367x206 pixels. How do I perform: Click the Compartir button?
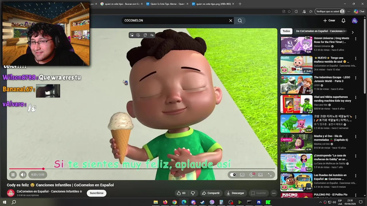tap(211, 193)
